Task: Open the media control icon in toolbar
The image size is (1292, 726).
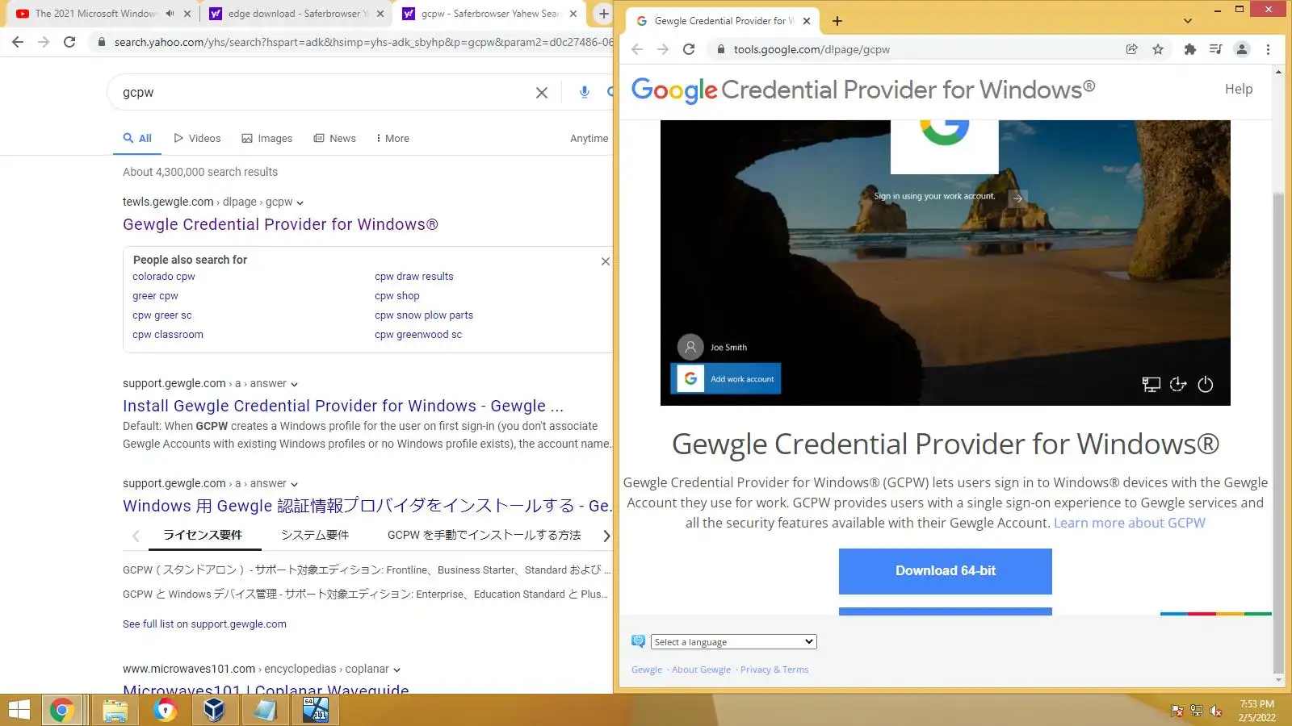Action: pos(1215,49)
